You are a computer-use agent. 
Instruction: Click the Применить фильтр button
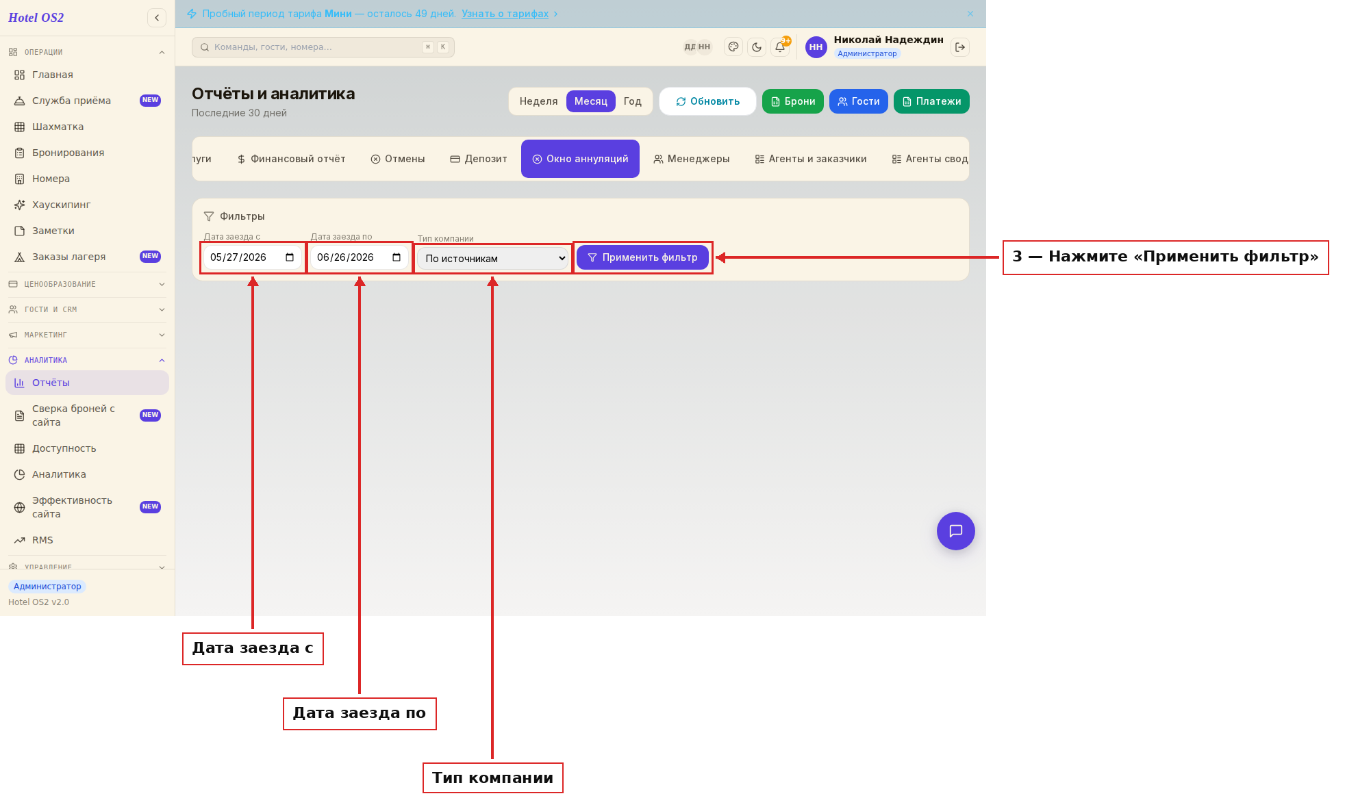click(642, 257)
